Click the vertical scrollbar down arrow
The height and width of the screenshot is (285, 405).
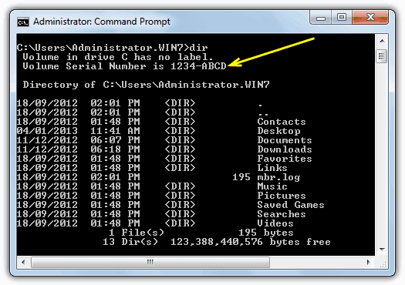(x=382, y=249)
